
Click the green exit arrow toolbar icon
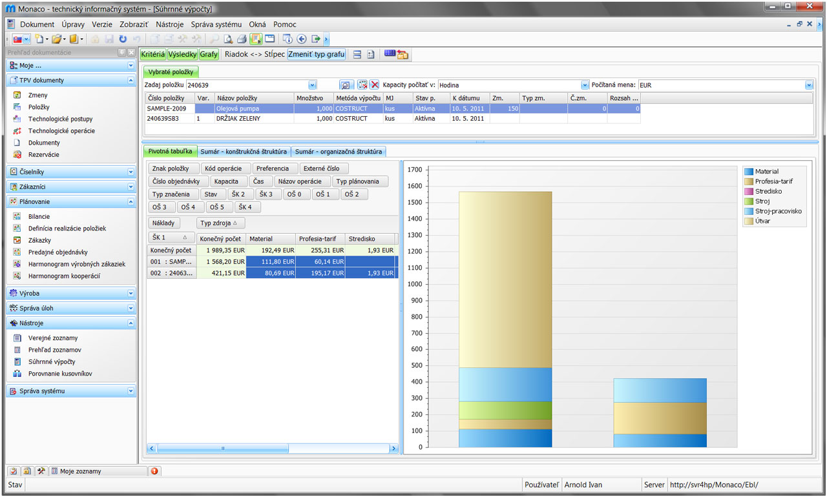(x=316, y=39)
